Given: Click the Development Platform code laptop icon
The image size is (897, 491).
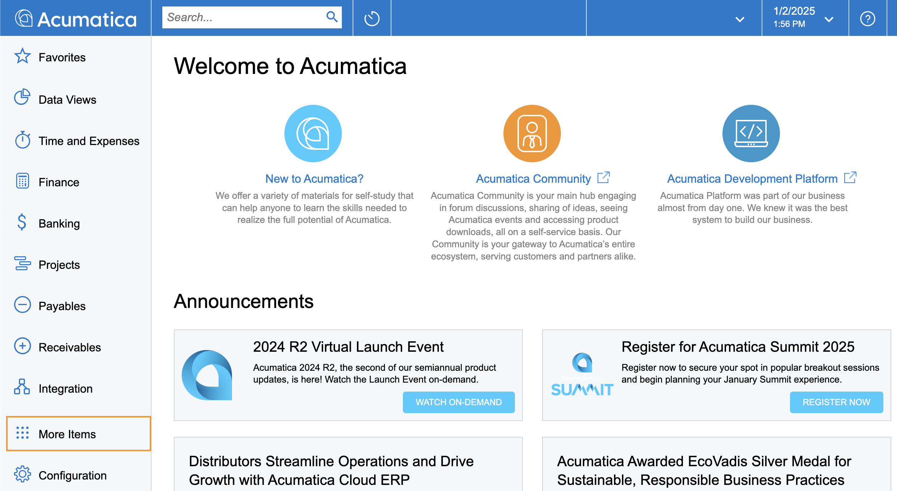Looking at the screenshot, I should click(751, 134).
